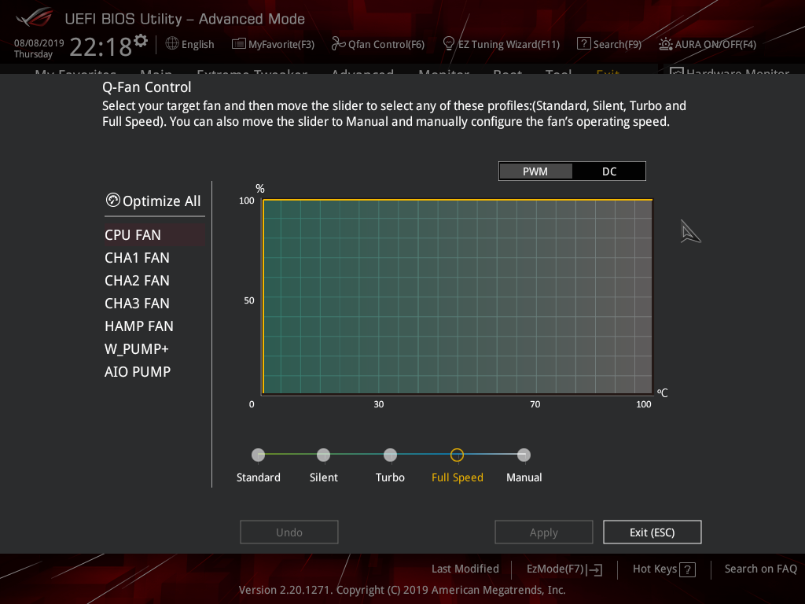The height and width of the screenshot is (604, 805).
Task: Switch to the Monitor menu tab
Action: (x=443, y=75)
